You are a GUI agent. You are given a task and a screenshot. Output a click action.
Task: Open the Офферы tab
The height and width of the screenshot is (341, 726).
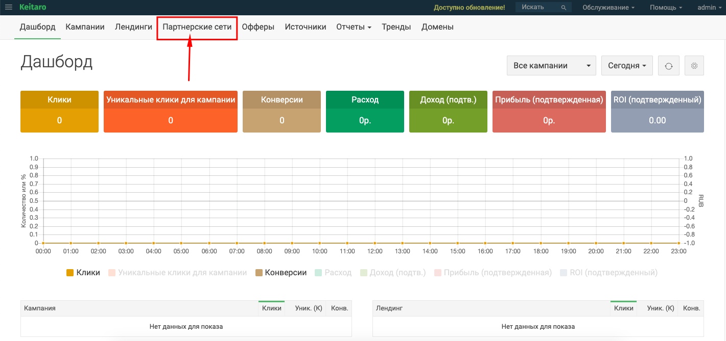click(258, 27)
